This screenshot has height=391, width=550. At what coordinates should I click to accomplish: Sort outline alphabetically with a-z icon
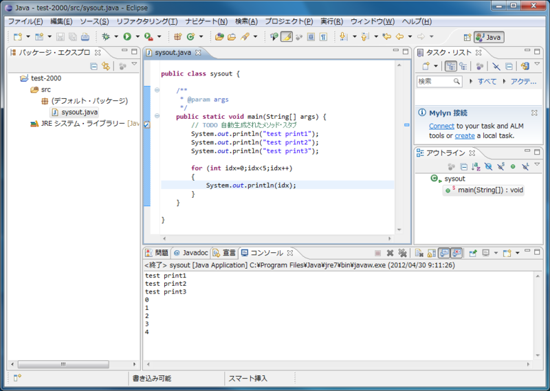pyautogui.click(x=476, y=166)
